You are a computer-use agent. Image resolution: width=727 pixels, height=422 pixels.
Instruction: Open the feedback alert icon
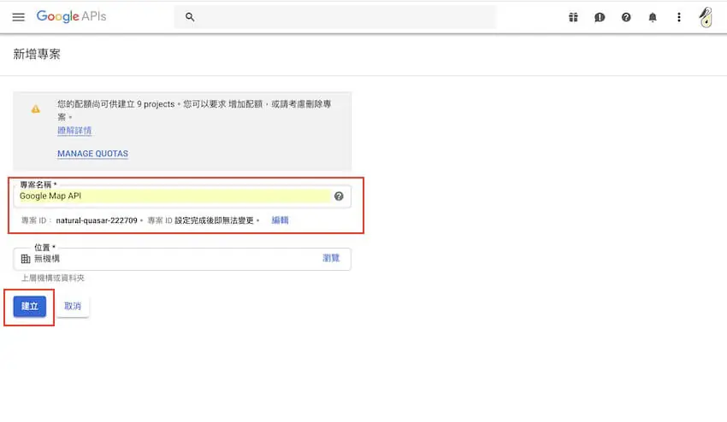tap(600, 17)
